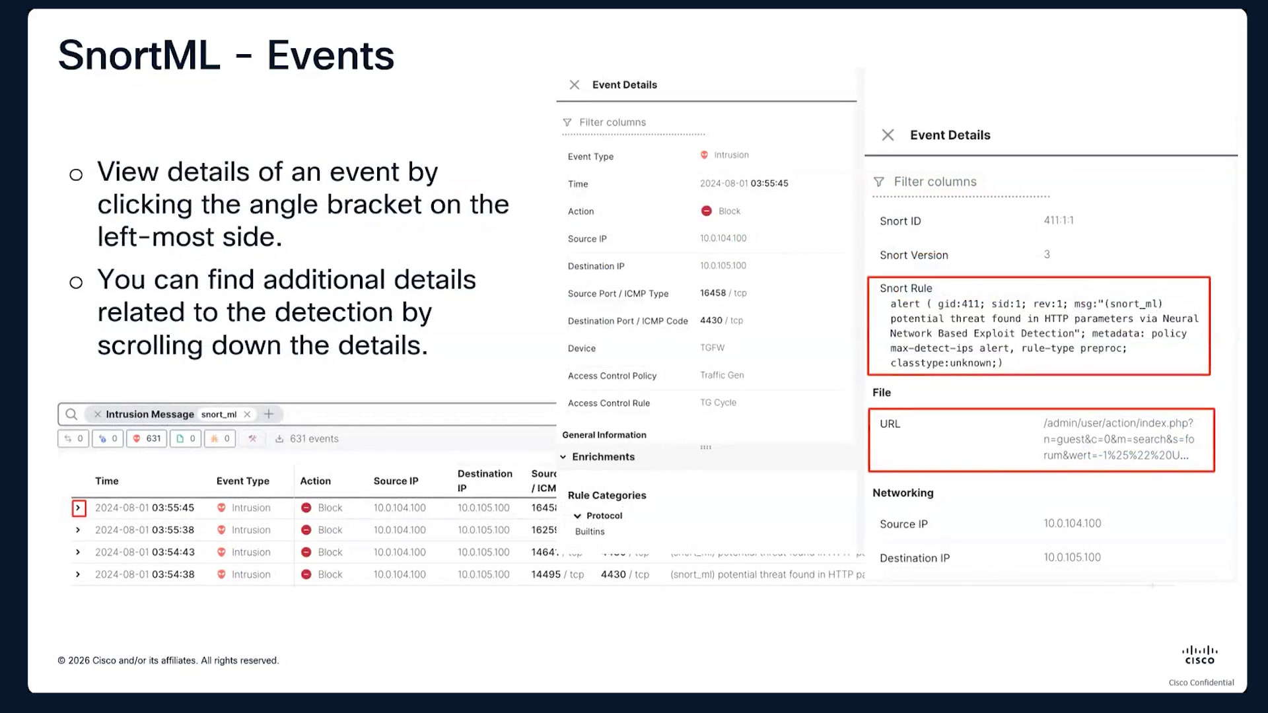This screenshot has height=713, width=1268.
Task: Collapse the Protocol rule category
Action: point(578,516)
